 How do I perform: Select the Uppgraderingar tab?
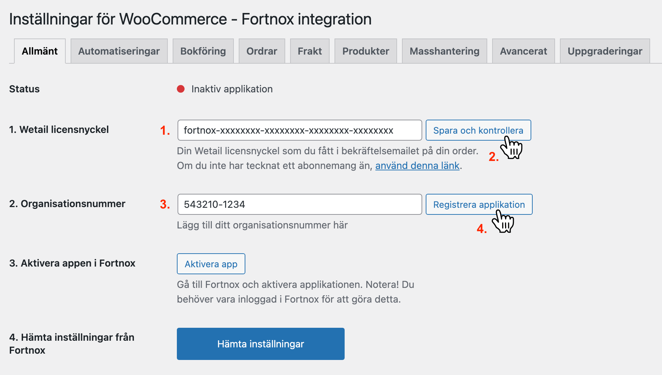pos(605,51)
